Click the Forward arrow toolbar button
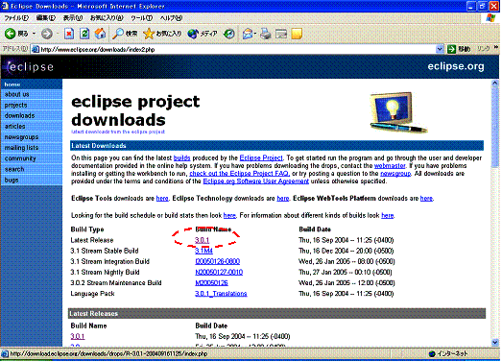Image resolution: width=502 pixels, height=362 pixels. (x=47, y=34)
